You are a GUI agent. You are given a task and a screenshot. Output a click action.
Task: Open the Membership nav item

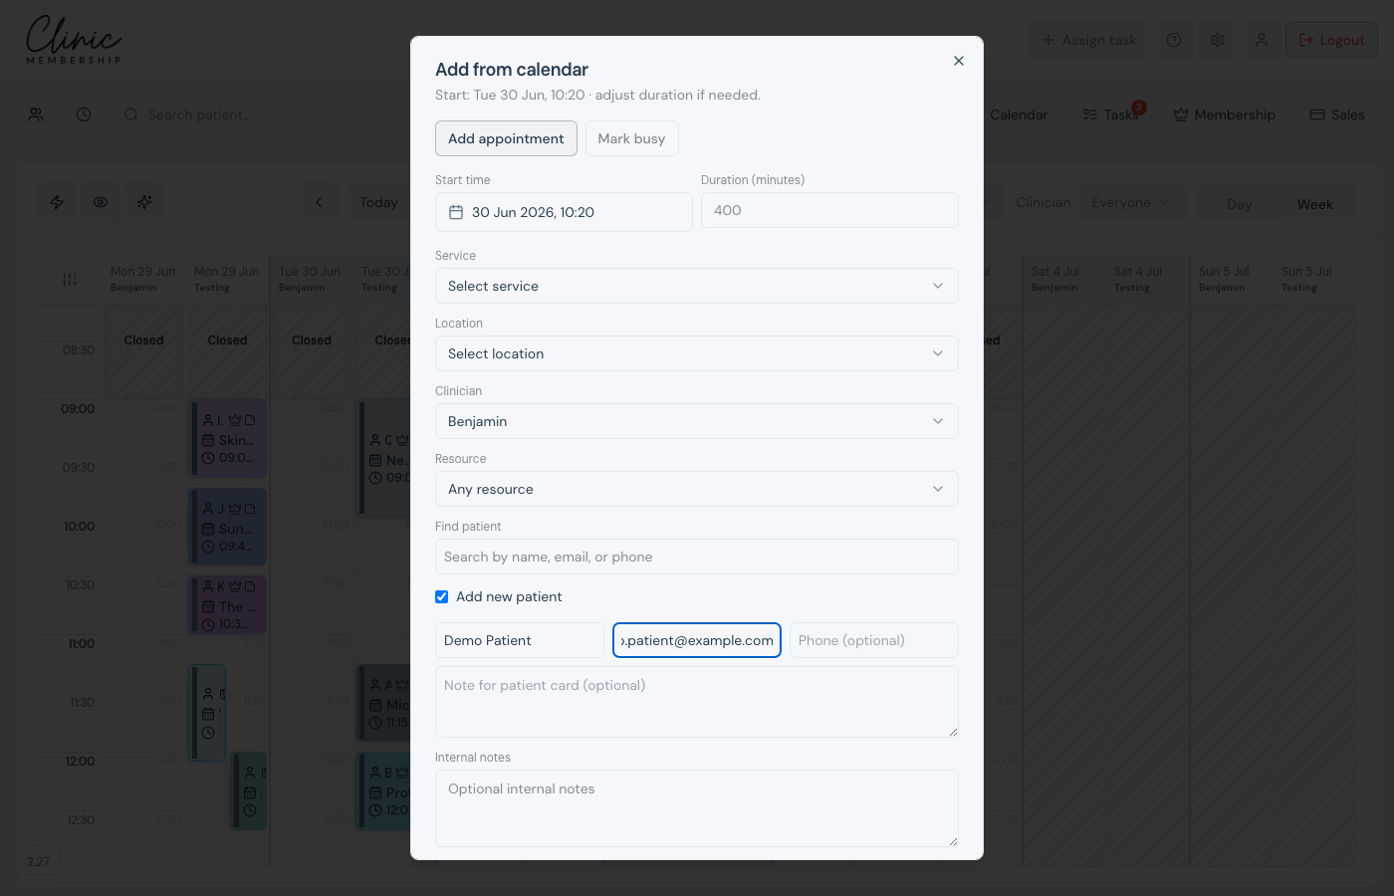pos(1224,114)
